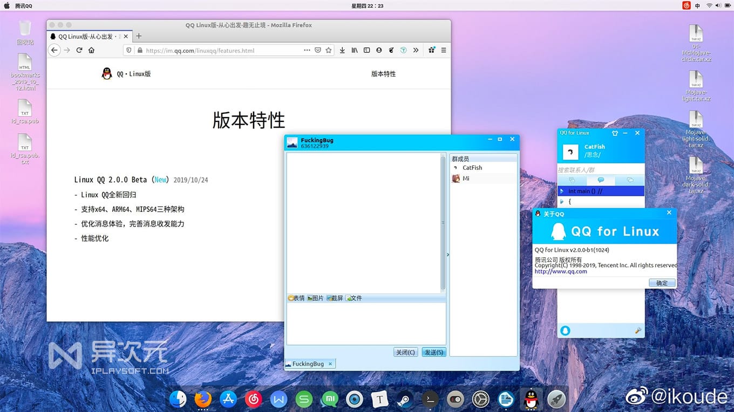The height and width of the screenshot is (412, 734).
Task: Open the QQ theme skin icon in the titlebar
Action: tap(615, 133)
